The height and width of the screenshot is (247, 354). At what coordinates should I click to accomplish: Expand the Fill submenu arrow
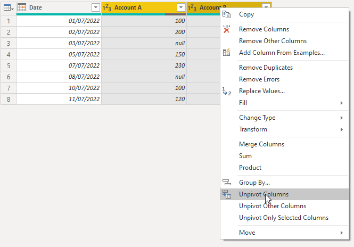(x=342, y=103)
